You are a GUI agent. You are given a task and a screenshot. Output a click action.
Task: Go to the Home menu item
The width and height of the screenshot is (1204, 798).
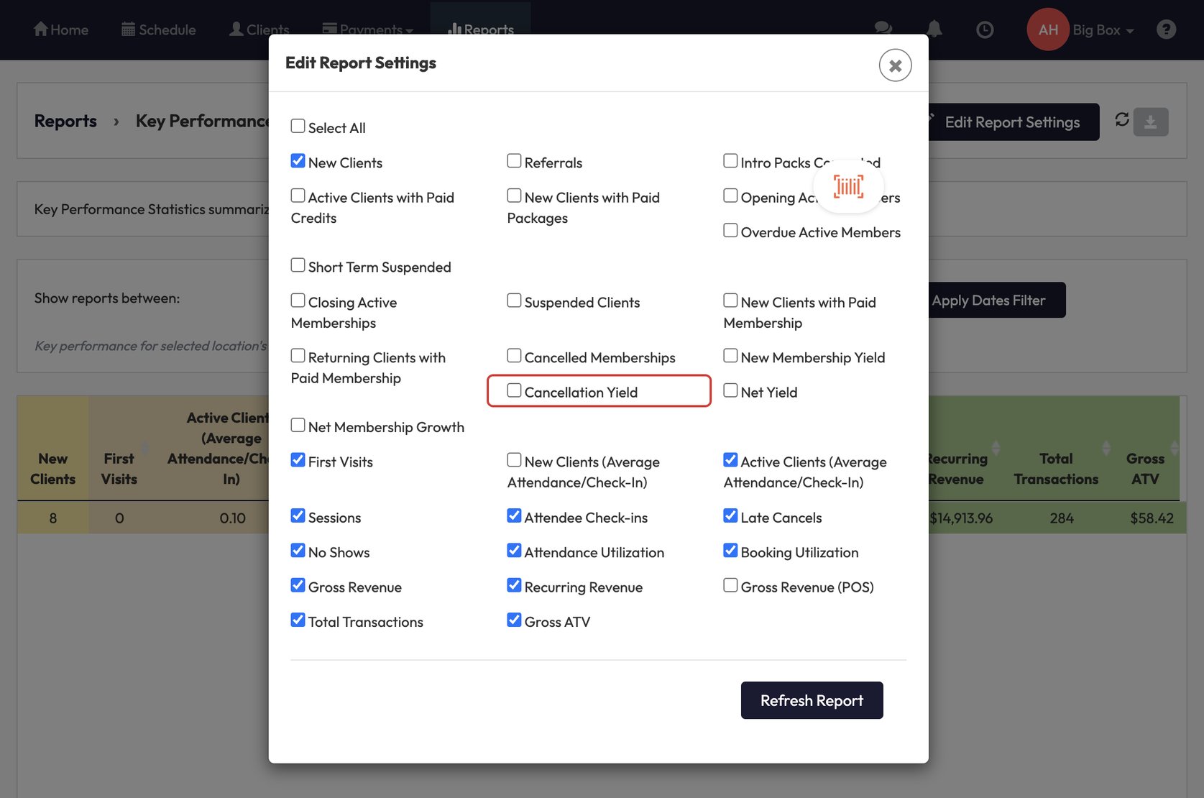(x=61, y=30)
